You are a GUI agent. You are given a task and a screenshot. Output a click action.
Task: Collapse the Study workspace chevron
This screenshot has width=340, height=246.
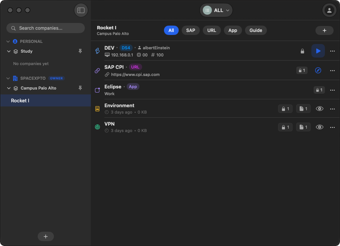click(x=9, y=51)
